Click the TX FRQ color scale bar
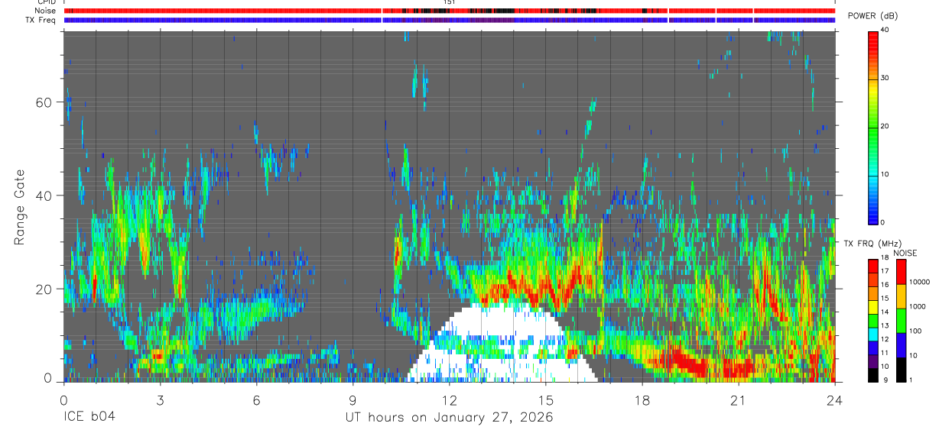 [873, 320]
